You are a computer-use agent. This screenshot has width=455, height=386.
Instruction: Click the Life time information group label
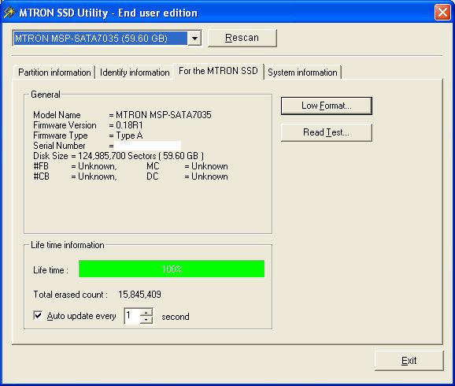pos(68,245)
